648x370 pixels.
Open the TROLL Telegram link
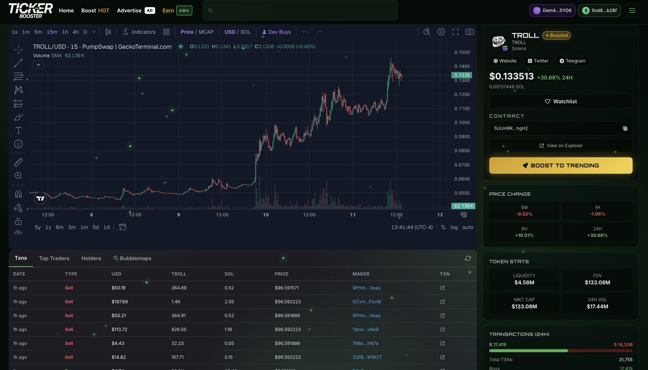click(572, 61)
